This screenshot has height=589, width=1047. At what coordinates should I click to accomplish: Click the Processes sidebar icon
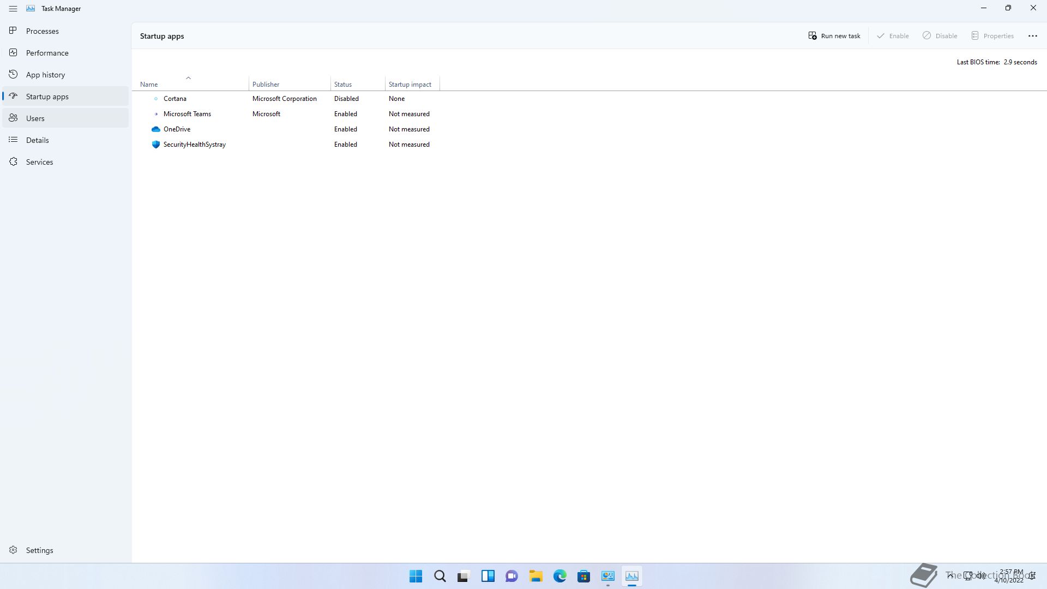pyautogui.click(x=13, y=31)
